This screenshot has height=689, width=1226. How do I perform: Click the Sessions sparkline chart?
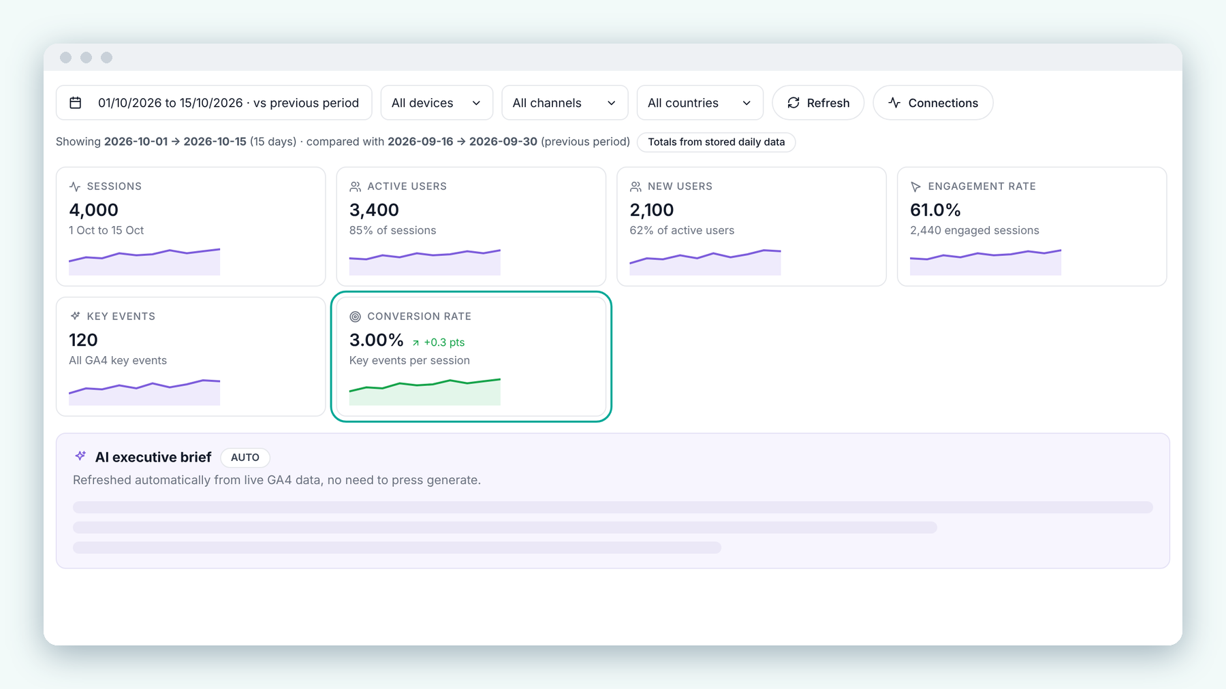coord(144,262)
